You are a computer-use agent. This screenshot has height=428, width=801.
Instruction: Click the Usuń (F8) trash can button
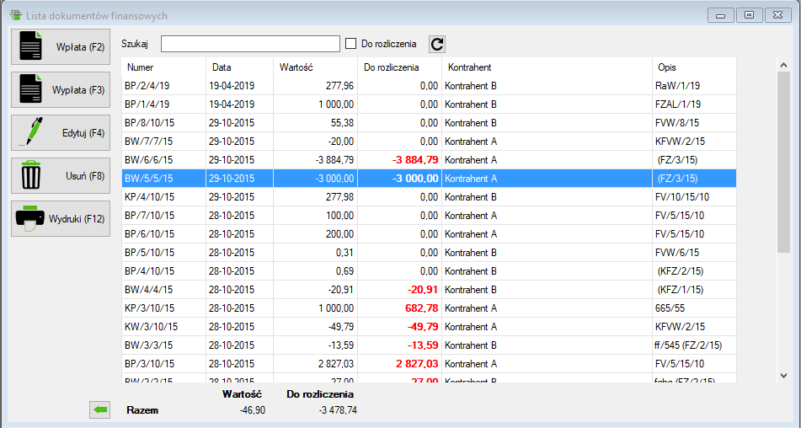click(x=60, y=175)
